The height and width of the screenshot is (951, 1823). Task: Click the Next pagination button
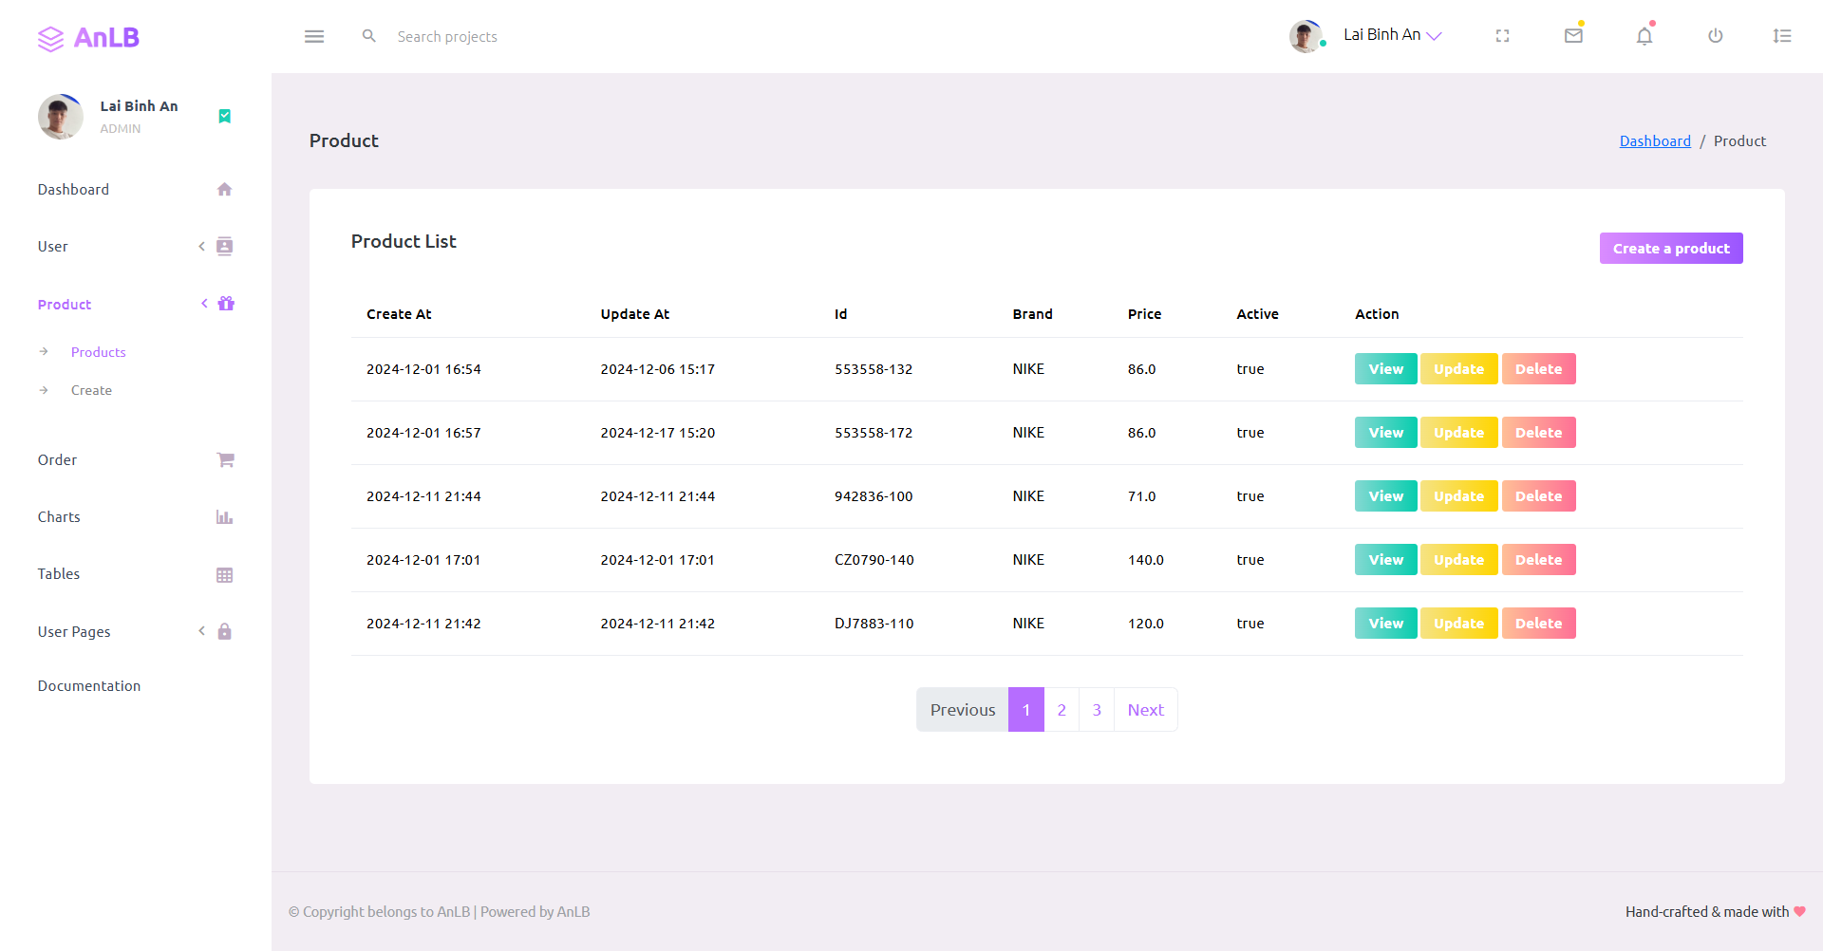coord(1146,710)
